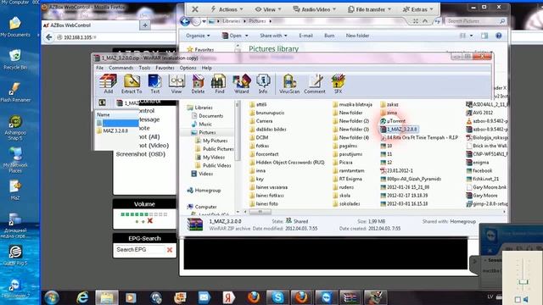Open My Documents desktop icon
The height and width of the screenshot is (305, 543).
[x=15, y=27]
